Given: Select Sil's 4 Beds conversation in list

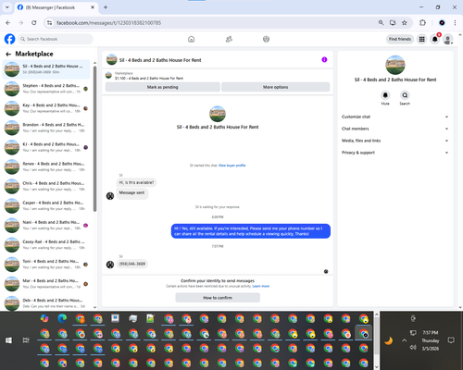Looking at the screenshot, I should [46, 69].
